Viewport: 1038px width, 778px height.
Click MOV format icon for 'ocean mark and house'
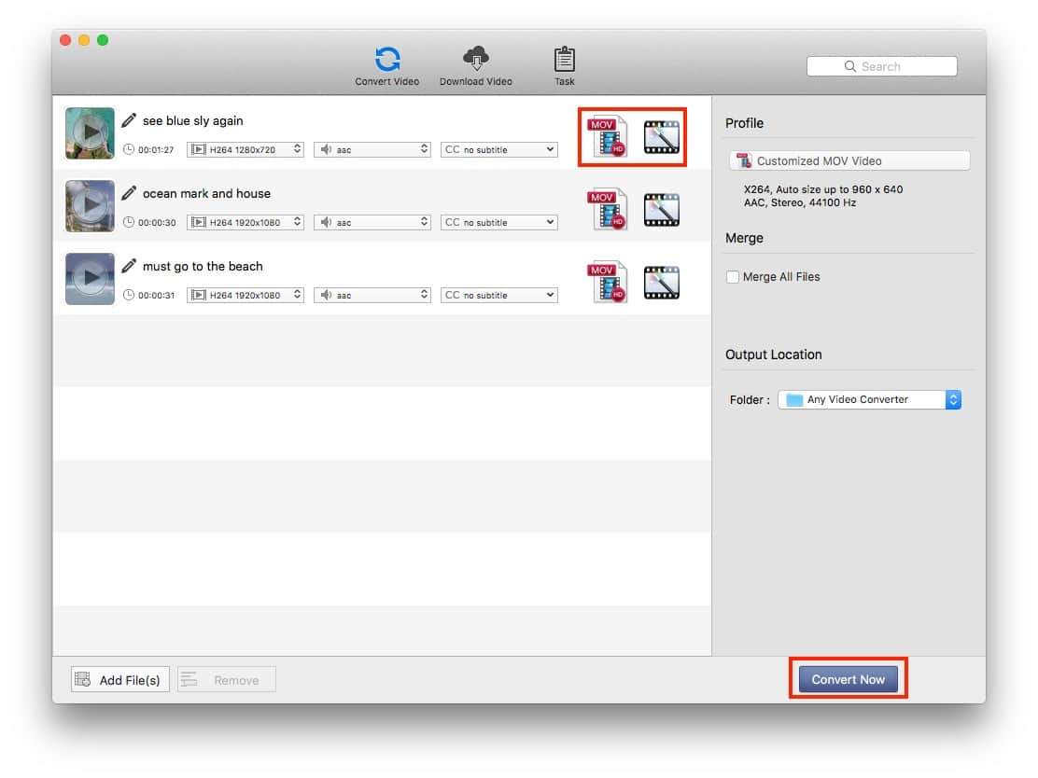pos(607,210)
